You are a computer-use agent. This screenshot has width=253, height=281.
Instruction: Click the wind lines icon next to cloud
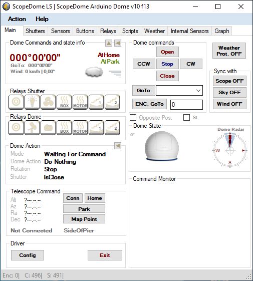coord(115,74)
